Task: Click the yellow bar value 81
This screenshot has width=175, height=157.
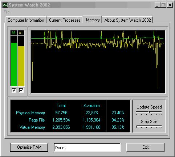Action: coord(21,33)
